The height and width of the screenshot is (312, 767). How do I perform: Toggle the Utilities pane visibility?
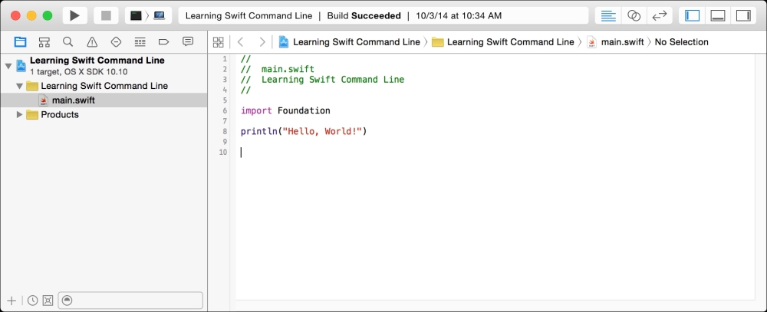[x=743, y=15]
